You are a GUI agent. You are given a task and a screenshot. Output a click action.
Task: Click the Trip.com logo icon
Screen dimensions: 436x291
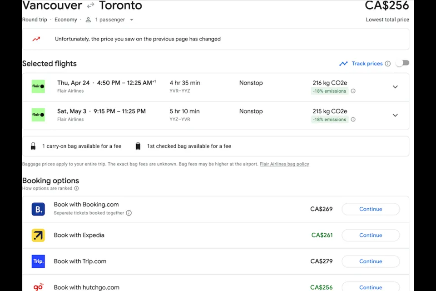38,261
